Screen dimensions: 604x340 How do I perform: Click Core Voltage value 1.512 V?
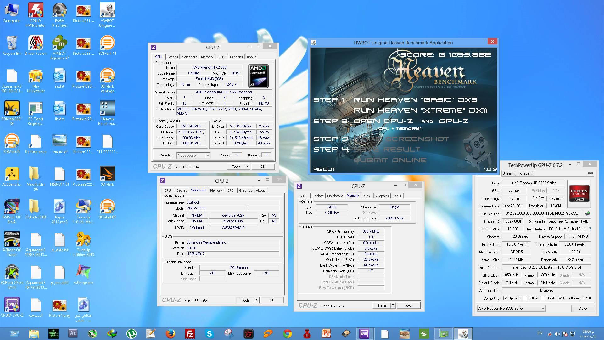tap(231, 84)
